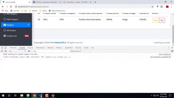Open the AdminLTE.io footer link
Image resolution: width=174 pixels, height=98 pixels.
tap(61, 42)
